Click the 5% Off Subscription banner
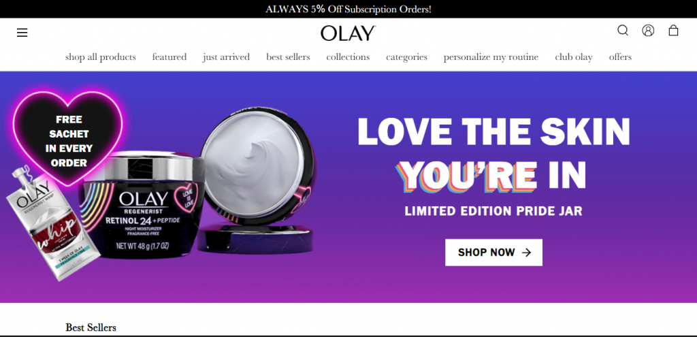 click(x=348, y=9)
